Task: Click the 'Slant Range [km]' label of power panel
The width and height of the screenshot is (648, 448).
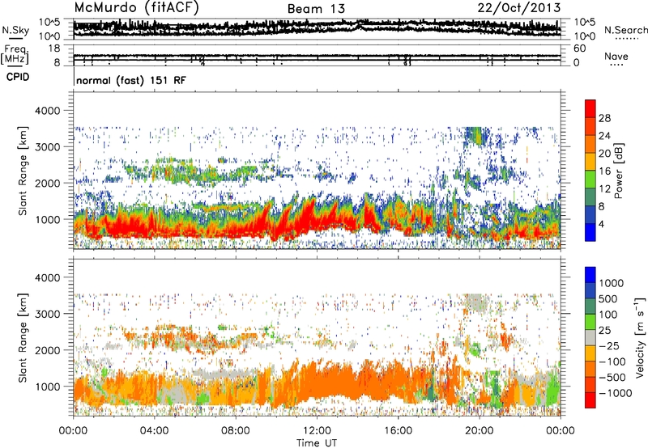Action: [23, 171]
